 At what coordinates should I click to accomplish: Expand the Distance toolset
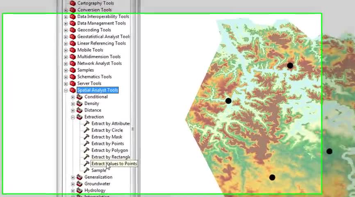(x=73, y=111)
